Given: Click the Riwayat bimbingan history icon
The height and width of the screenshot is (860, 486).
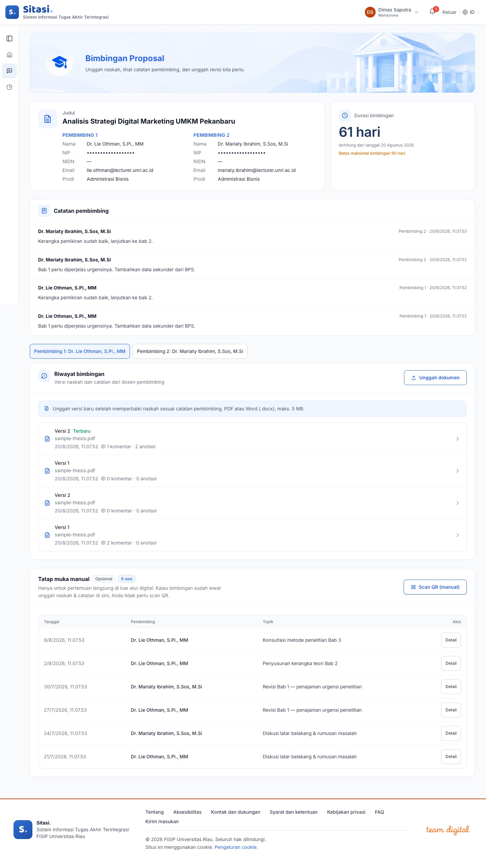Looking at the screenshot, I should [44, 376].
